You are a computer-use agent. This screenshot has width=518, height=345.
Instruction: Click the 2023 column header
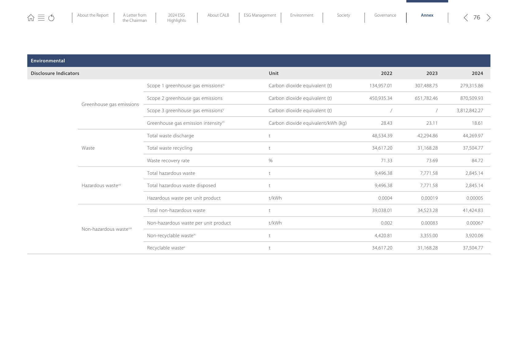(x=432, y=73)
